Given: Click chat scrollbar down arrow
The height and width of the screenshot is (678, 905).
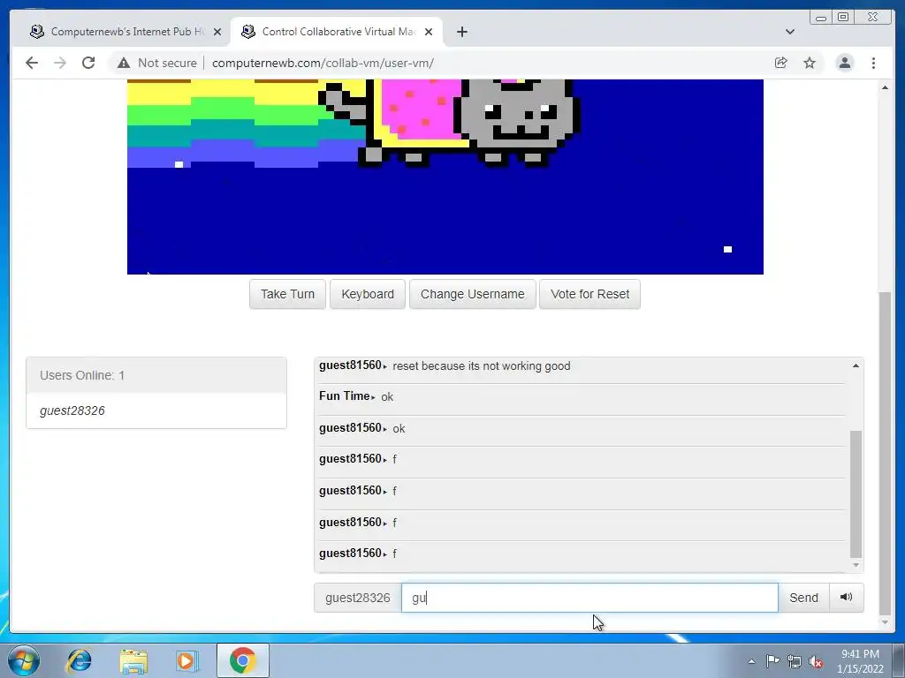Looking at the screenshot, I should pyautogui.click(x=856, y=565).
